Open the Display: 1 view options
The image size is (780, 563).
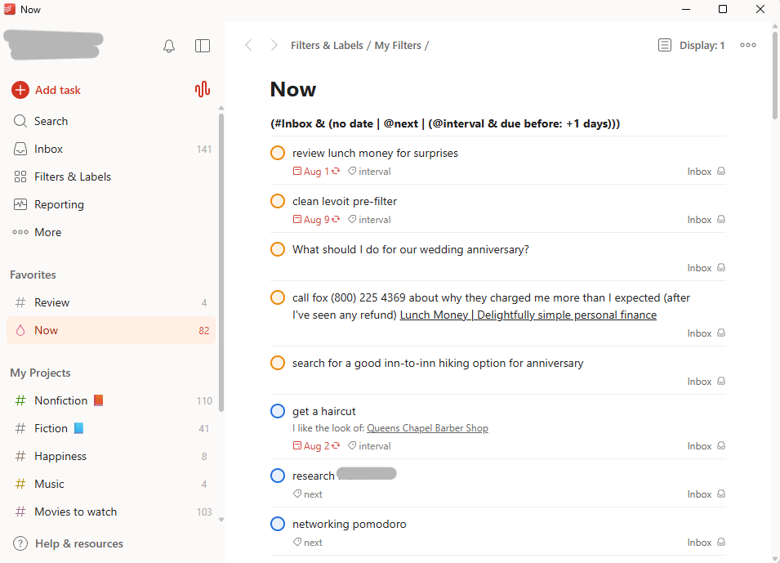pyautogui.click(x=692, y=45)
